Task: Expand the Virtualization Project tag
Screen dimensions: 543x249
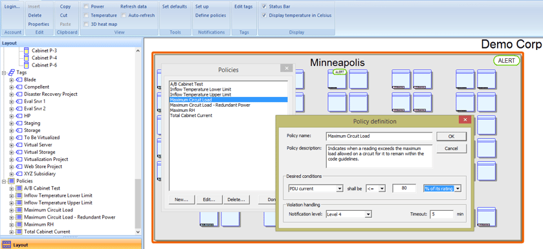Action: [x=12, y=160]
